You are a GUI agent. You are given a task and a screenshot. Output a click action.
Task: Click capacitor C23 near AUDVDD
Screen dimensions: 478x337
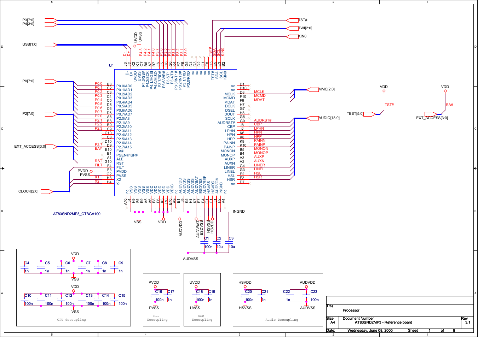tap(306, 296)
